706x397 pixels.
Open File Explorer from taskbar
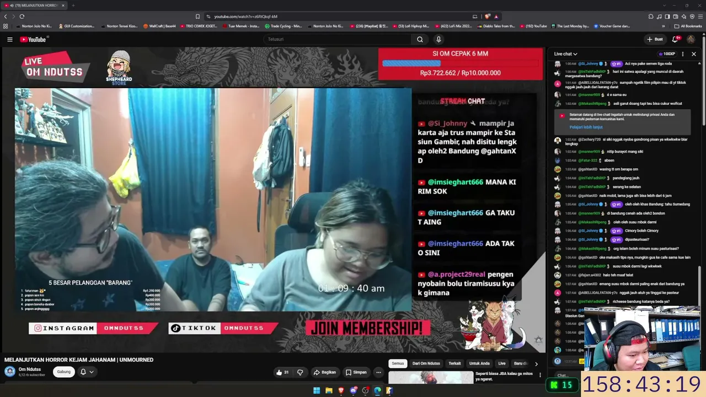tap(329, 390)
